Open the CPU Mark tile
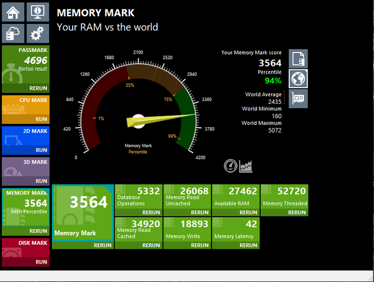 [x=26, y=105]
